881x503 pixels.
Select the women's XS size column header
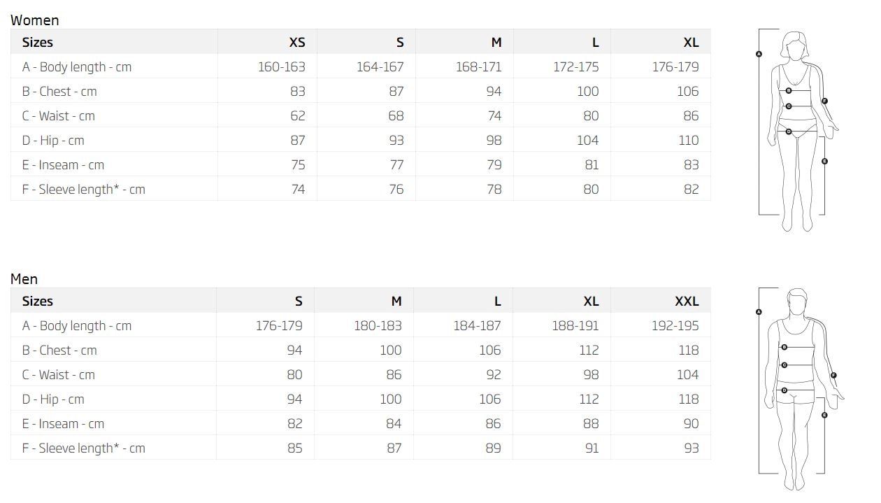tap(297, 42)
